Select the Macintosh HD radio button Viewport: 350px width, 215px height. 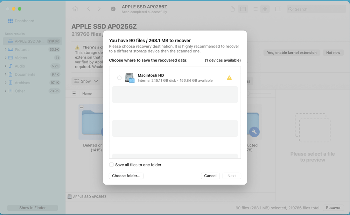point(119,78)
